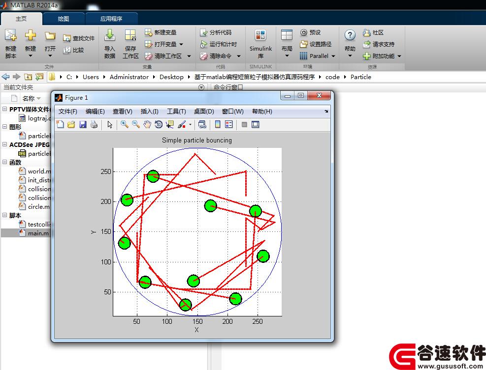Click Compare (比较) in the file group
This screenshot has height=370, width=486.
[73, 50]
